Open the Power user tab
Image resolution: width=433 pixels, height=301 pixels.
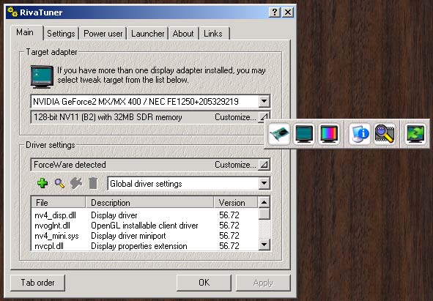pos(103,34)
